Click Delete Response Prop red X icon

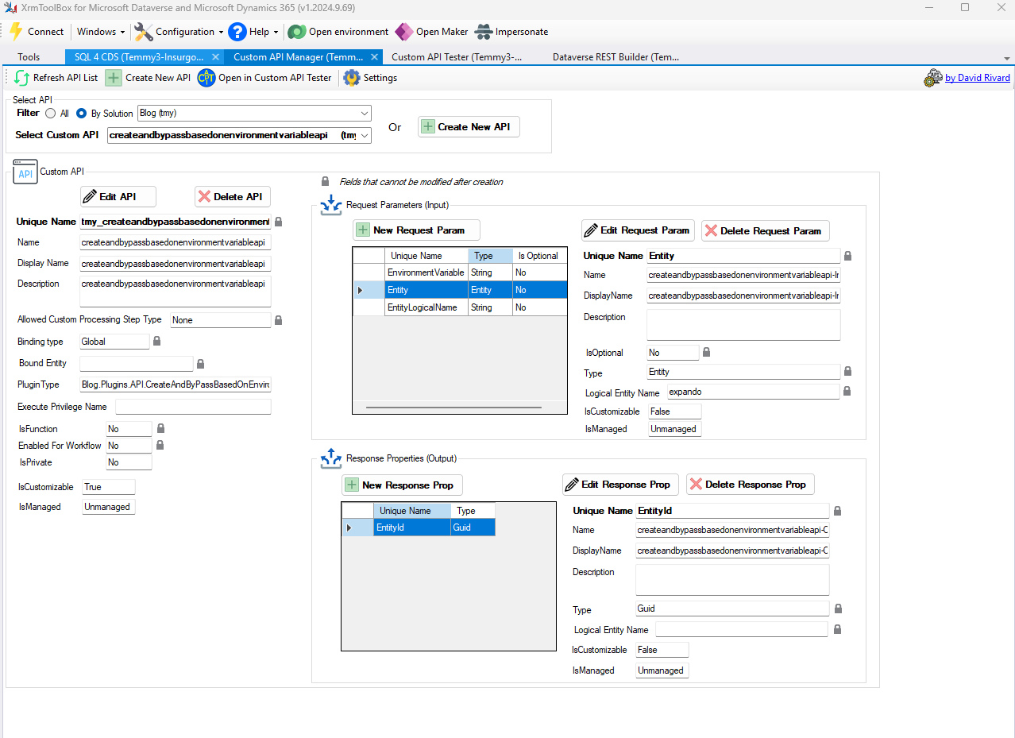click(x=696, y=485)
